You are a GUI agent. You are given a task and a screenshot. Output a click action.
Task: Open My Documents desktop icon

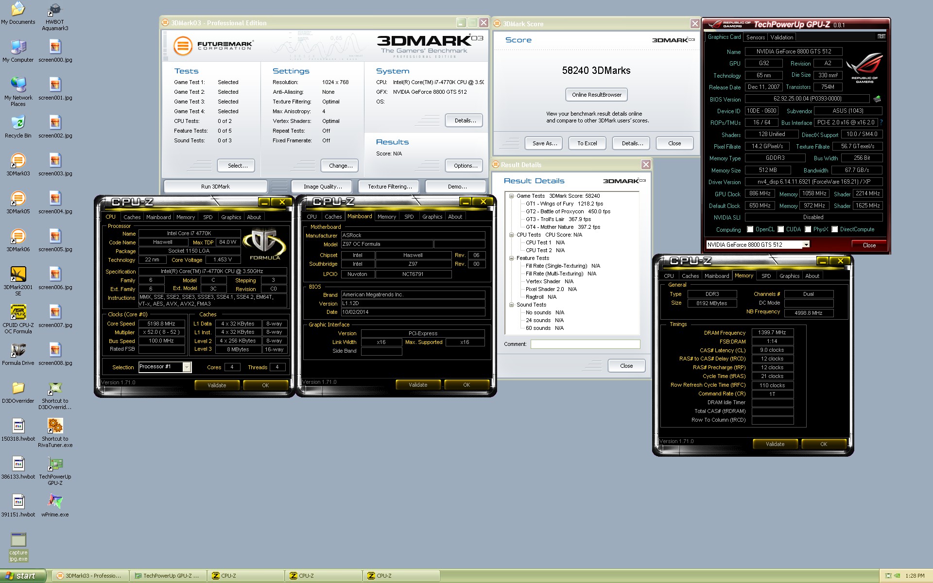[x=18, y=13]
